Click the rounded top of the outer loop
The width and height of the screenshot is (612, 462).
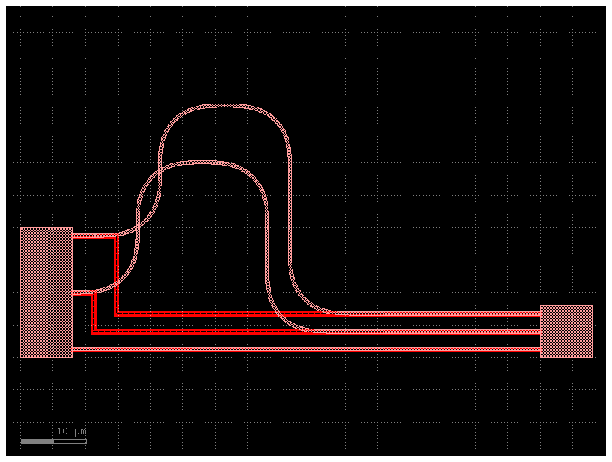coord(225,106)
